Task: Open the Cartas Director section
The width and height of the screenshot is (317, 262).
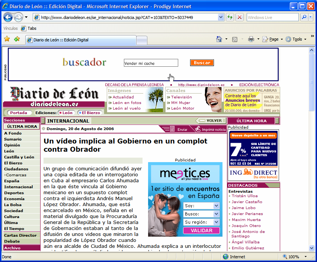Action: click(20, 235)
